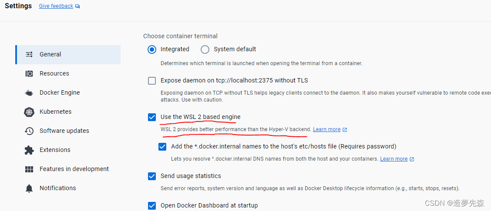Click the Kubernetes helm wheel icon

pyautogui.click(x=29, y=112)
